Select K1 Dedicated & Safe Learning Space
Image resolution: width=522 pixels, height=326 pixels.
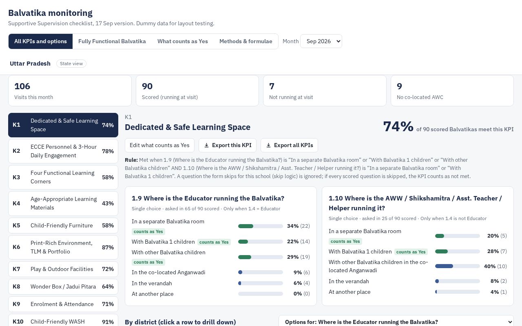[63, 125]
